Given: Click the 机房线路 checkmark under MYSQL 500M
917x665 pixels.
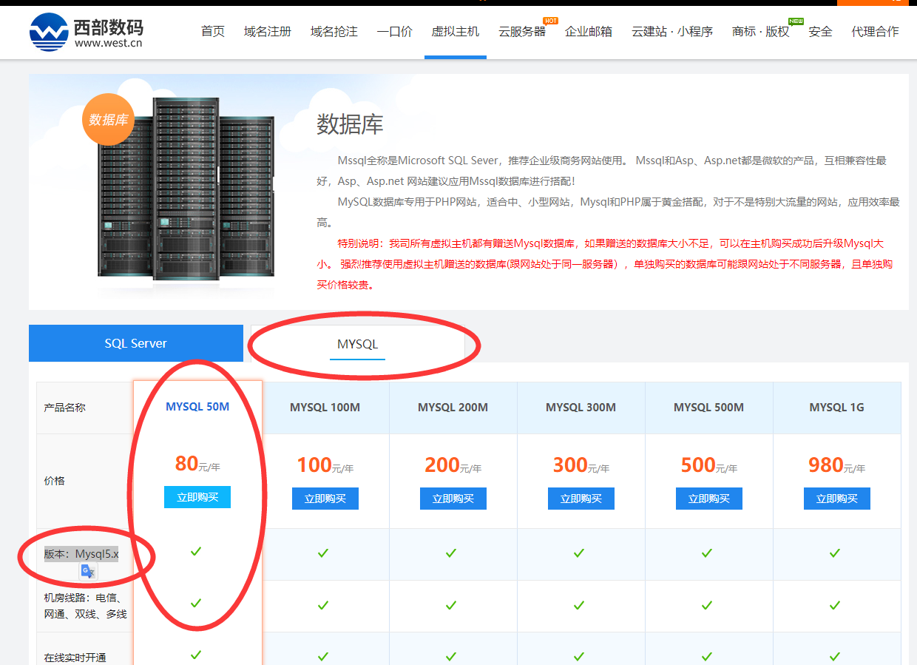Looking at the screenshot, I should click(x=707, y=605).
